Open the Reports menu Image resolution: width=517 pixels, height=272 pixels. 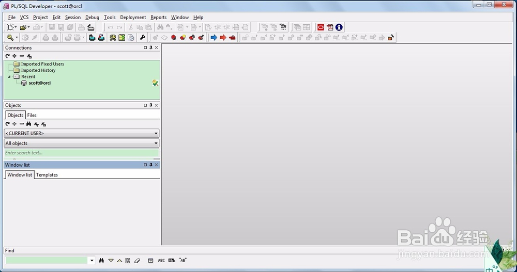point(158,18)
